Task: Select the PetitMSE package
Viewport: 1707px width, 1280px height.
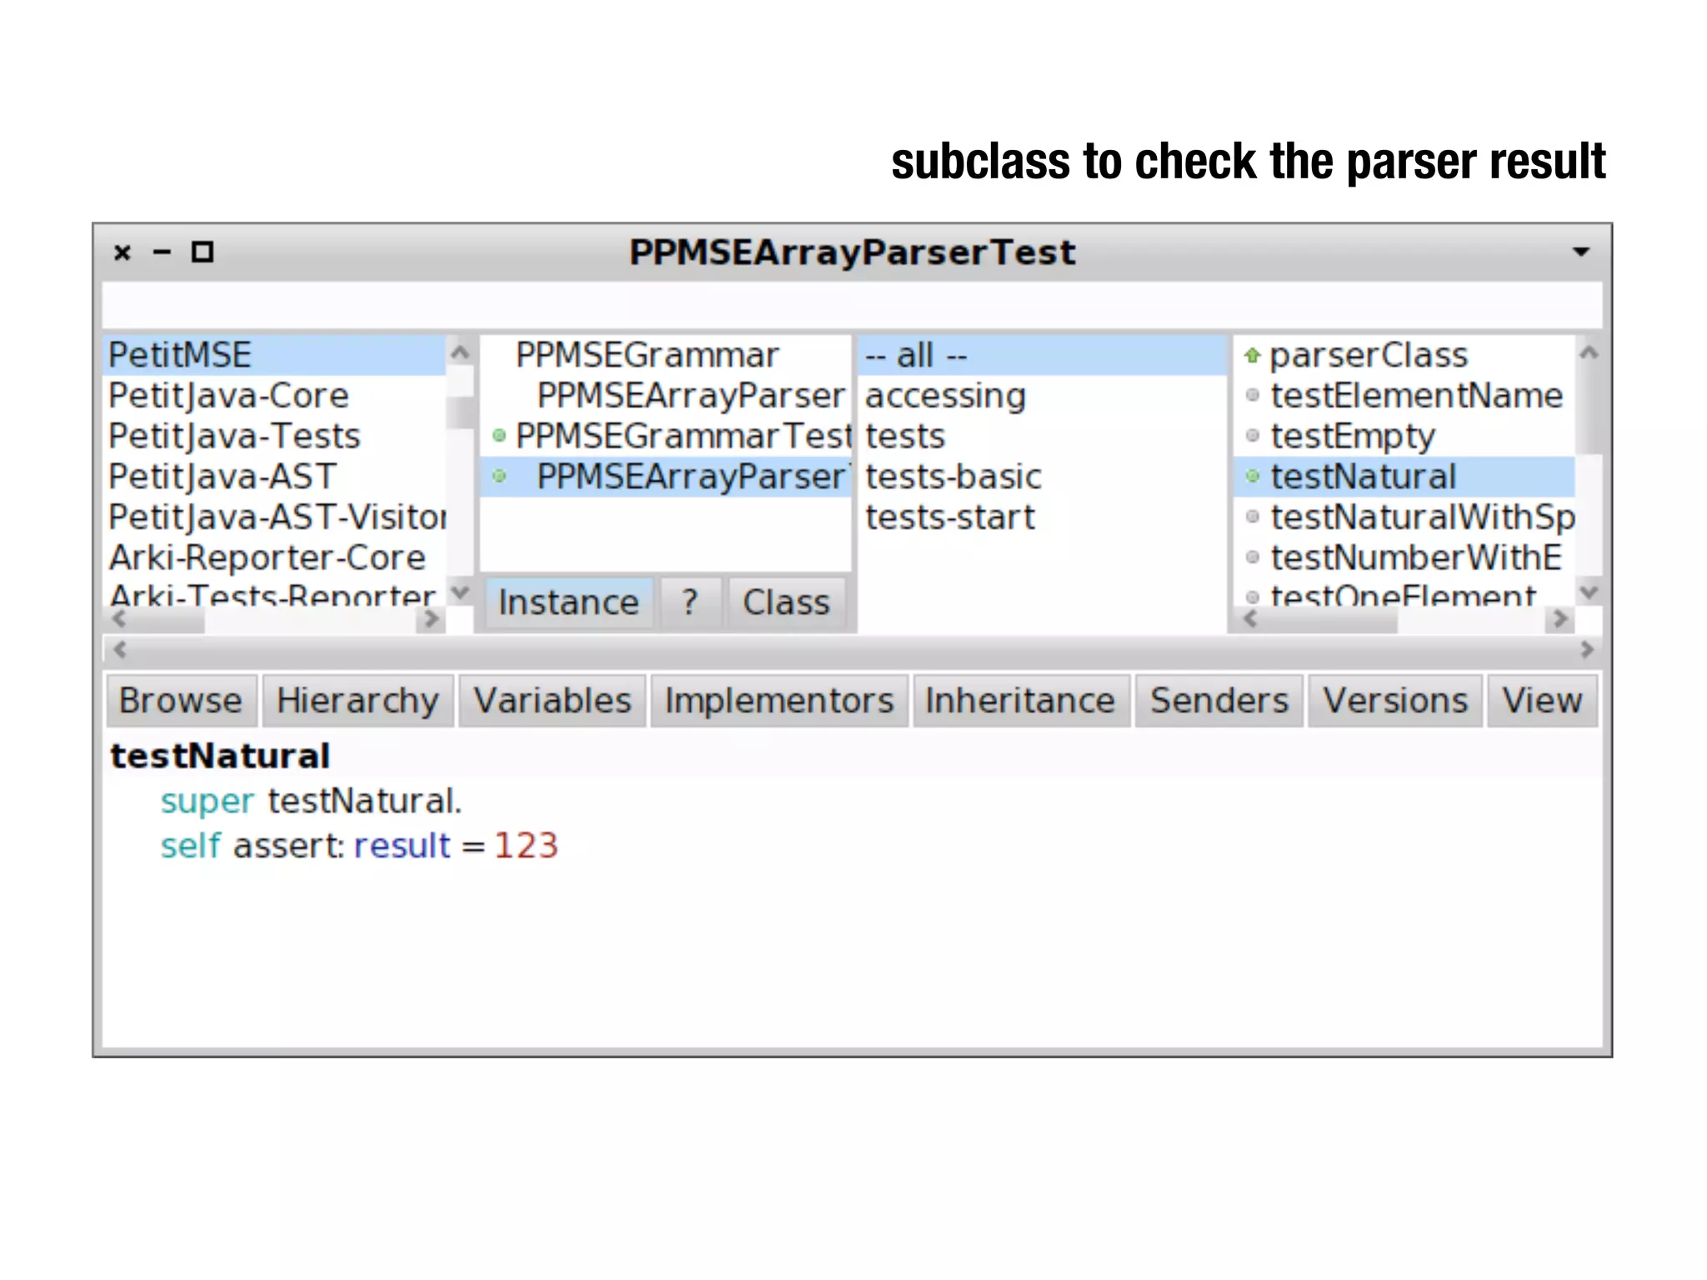Action: (x=274, y=355)
